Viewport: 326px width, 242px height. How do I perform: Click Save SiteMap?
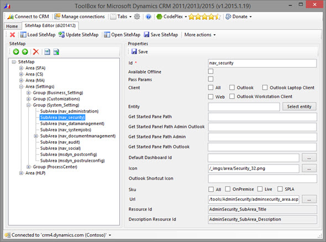[161, 35]
